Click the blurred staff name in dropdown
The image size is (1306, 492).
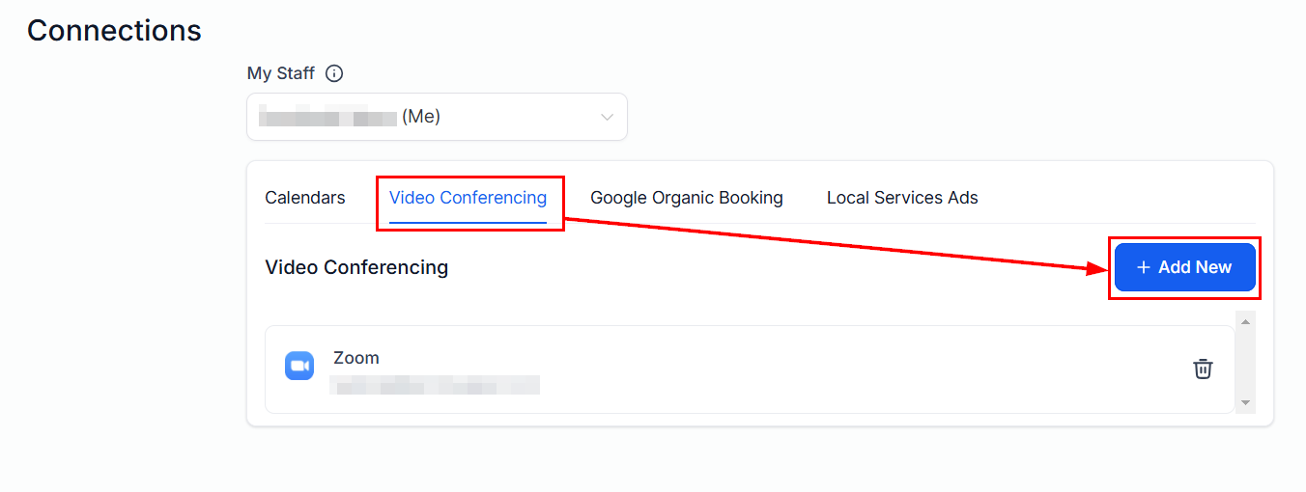(328, 118)
